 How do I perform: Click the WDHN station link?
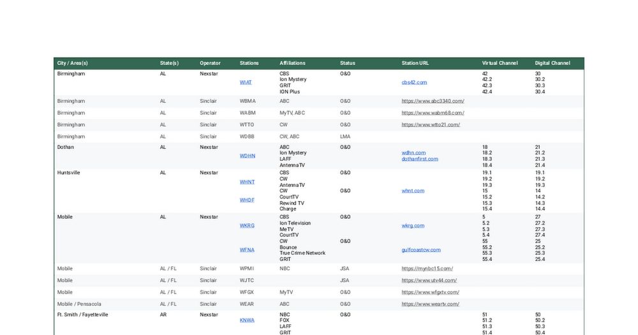click(248, 156)
